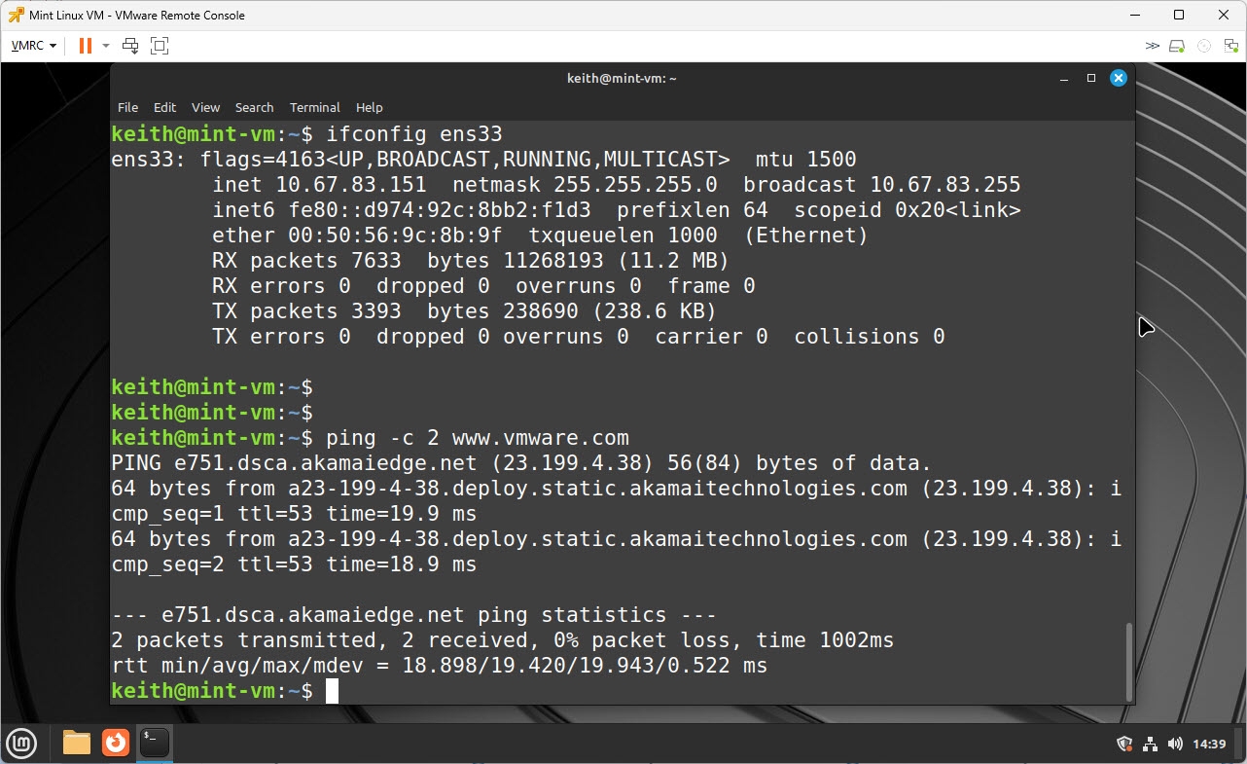Open the security shield tray icon
The width and height of the screenshot is (1247, 764).
pos(1124,745)
